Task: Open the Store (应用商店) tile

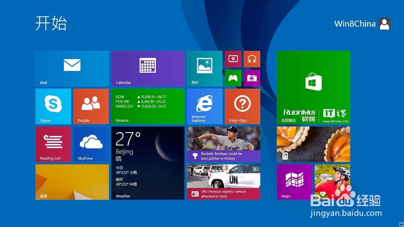Action: [x=314, y=88]
